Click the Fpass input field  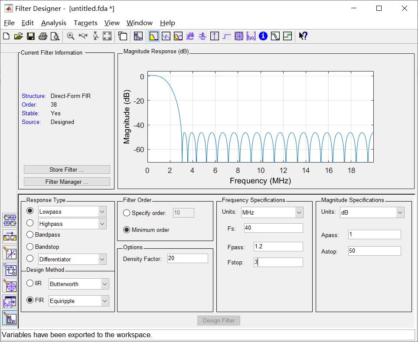point(278,247)
